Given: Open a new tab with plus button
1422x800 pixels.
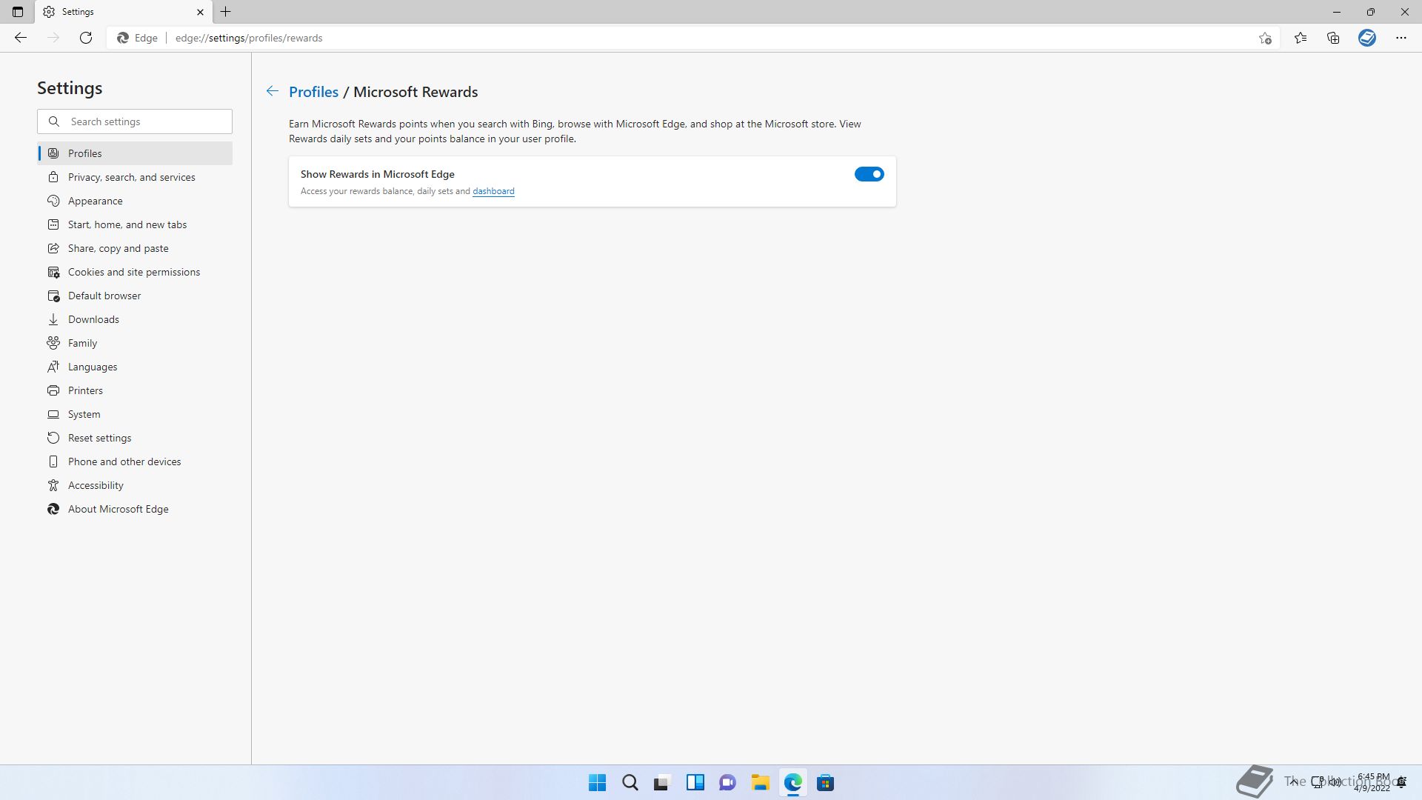Looking at the screenshot, I should [226, 12].
